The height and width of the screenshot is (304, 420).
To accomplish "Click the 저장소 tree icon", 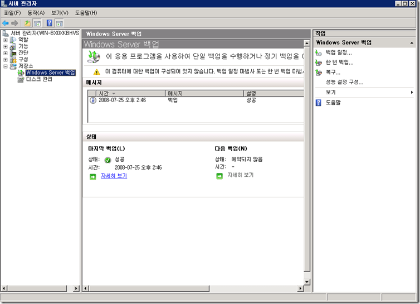I will click(x=13, y=66).
